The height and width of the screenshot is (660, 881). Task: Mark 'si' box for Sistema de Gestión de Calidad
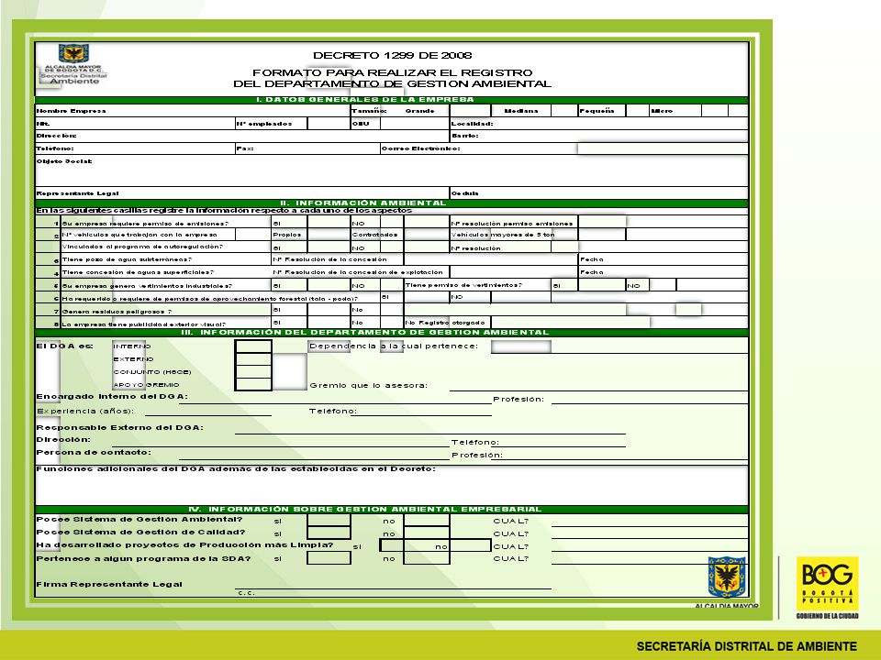coord(329,533)
